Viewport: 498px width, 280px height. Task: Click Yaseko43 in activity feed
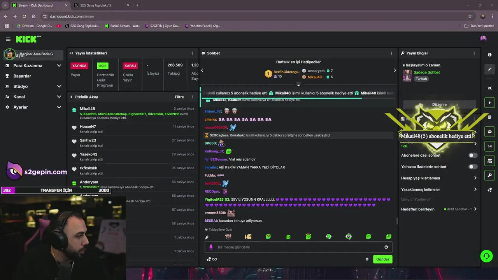[88, 154]
